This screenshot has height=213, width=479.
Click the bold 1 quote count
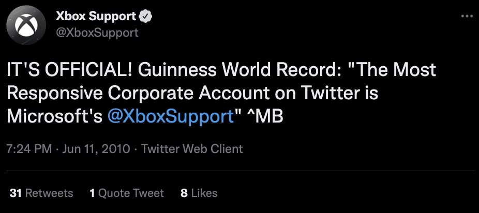pyautogui.click(x=92, y=193)
